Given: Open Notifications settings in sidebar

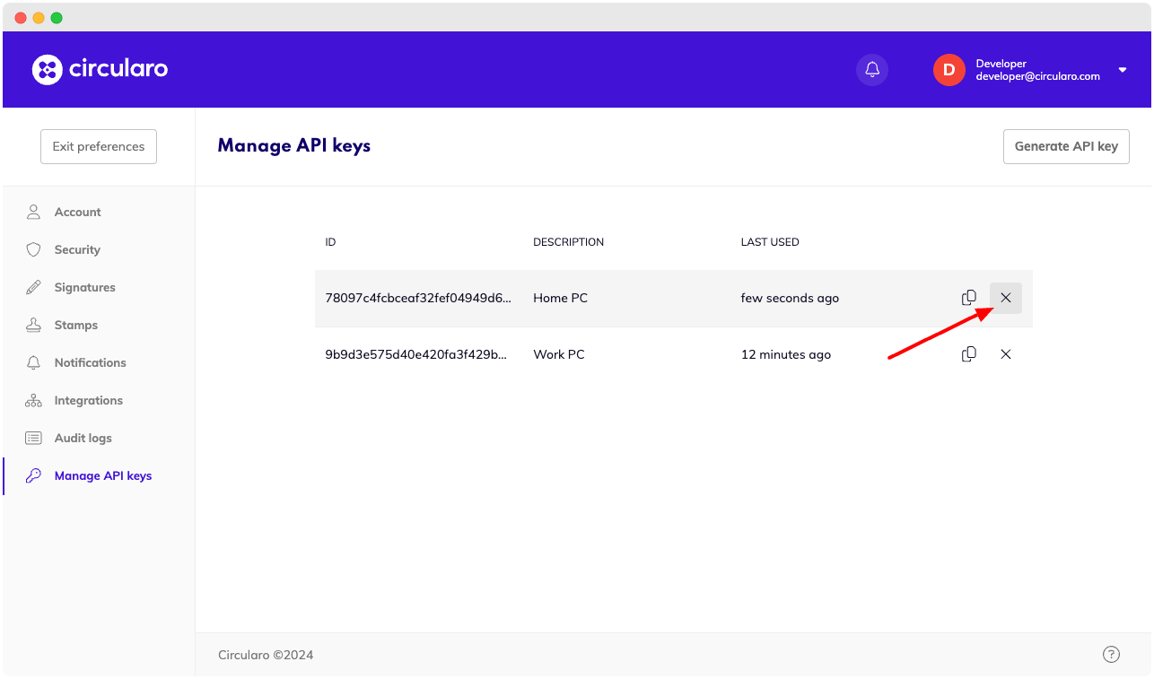Looking at the screenshot, I should [x=90, y=362].
